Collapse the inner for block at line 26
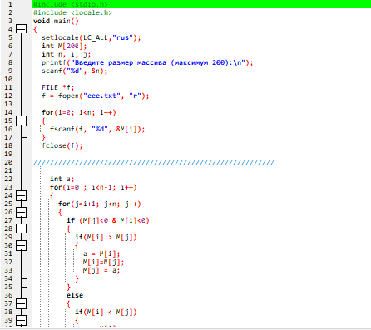 click(22, 212)
